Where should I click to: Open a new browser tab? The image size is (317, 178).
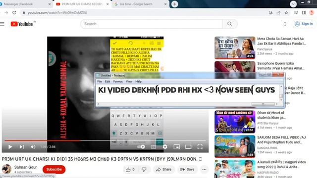175,4
